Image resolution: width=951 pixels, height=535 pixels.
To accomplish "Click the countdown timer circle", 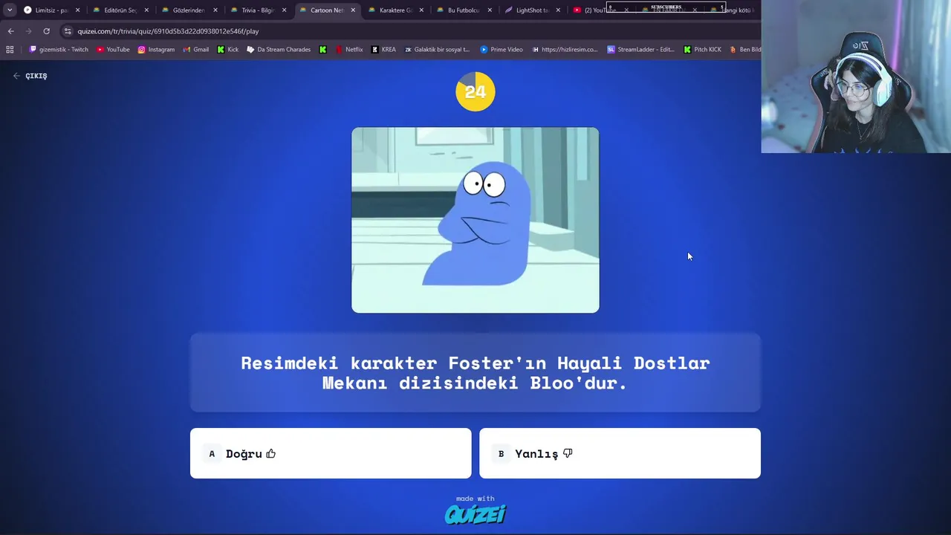I will pos(475,91).
